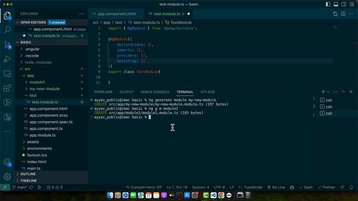Create a new terminal with plus icon
This screenshot has height=201, width=358.
323,92
